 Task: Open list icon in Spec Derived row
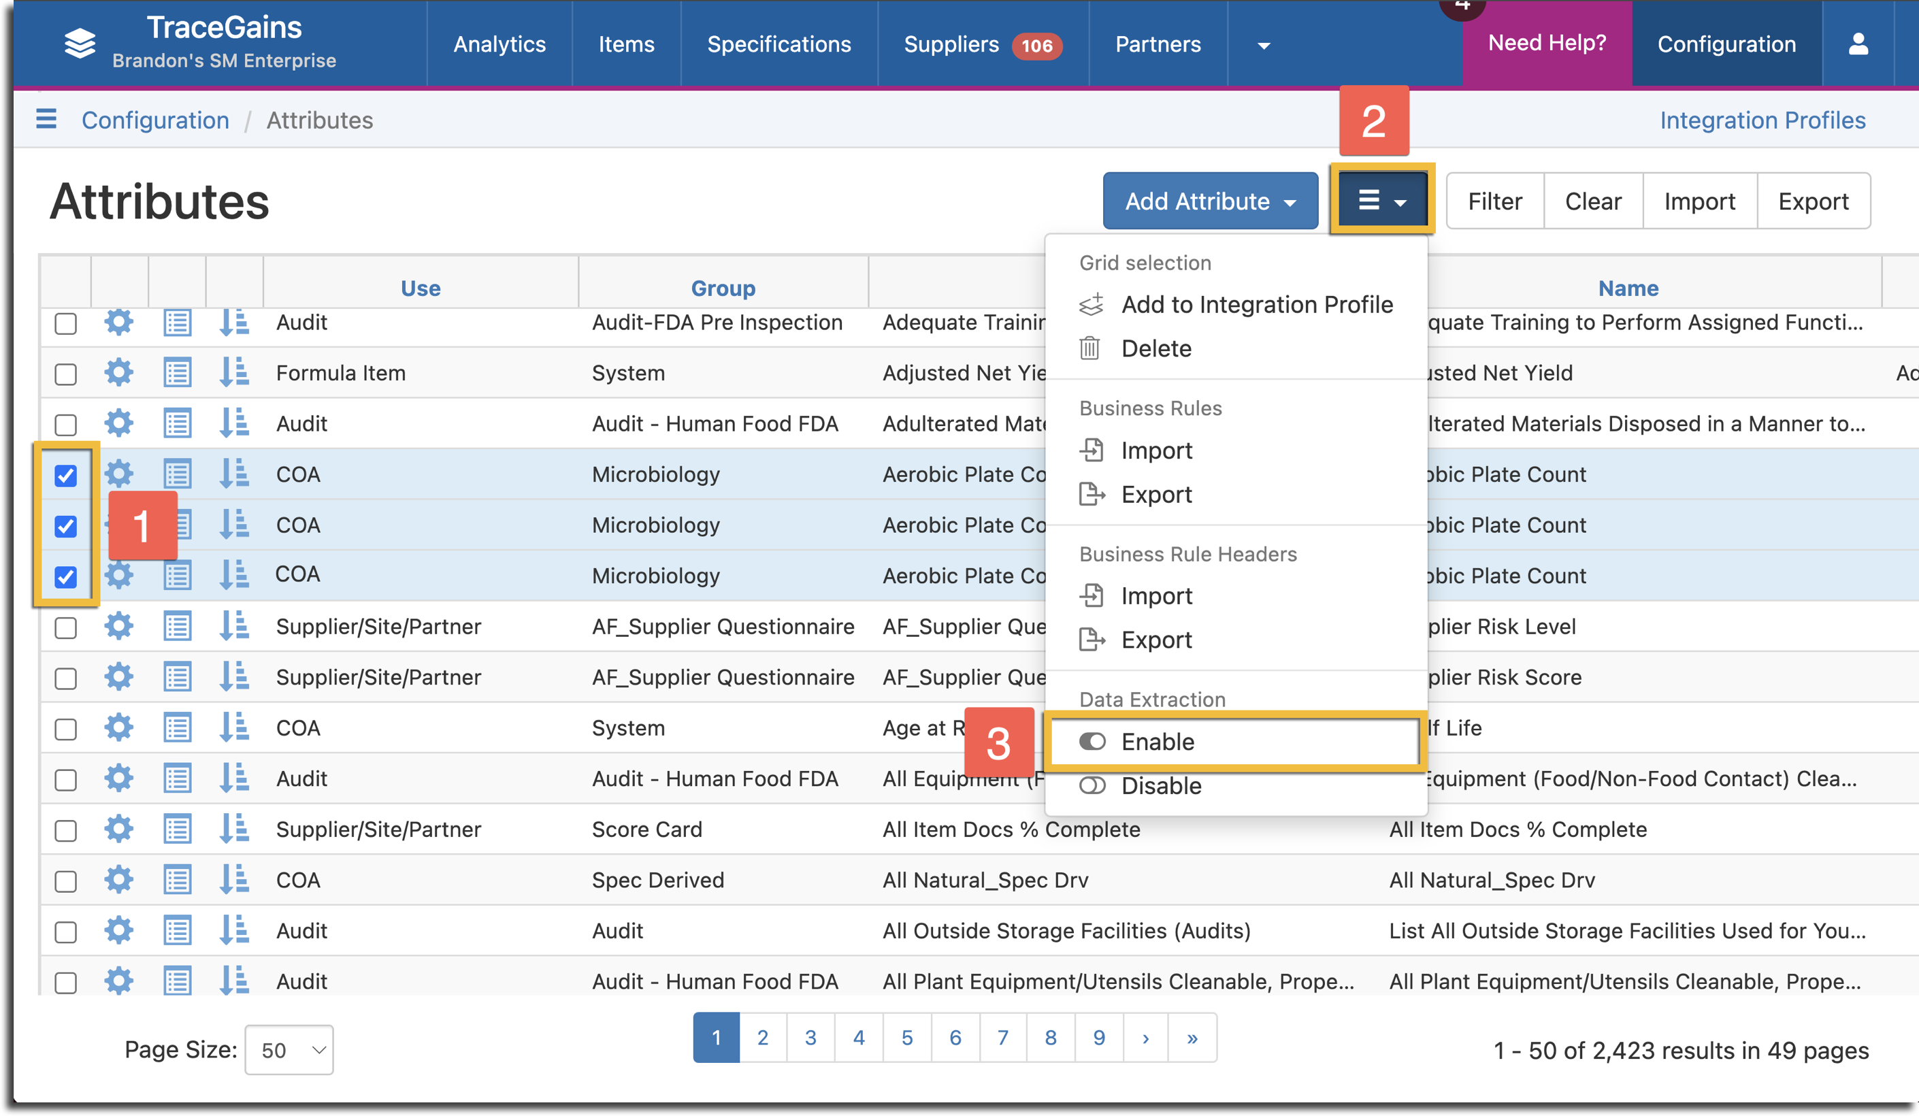click(x=178, y=880)
